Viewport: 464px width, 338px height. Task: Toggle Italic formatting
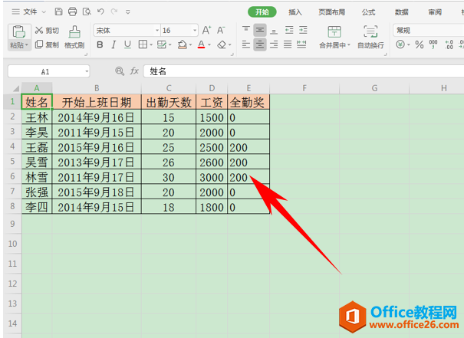coord(114,45)
